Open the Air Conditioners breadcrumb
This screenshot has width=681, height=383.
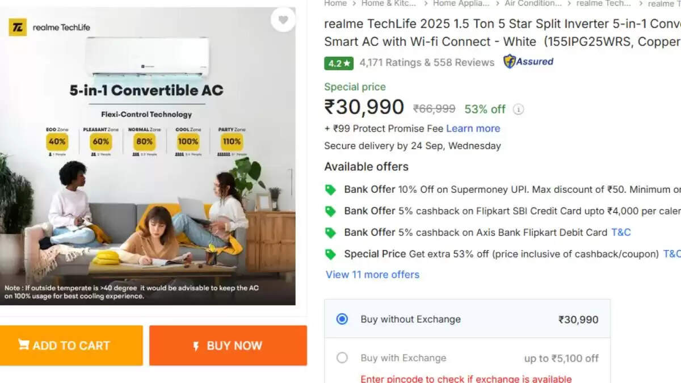532,3
